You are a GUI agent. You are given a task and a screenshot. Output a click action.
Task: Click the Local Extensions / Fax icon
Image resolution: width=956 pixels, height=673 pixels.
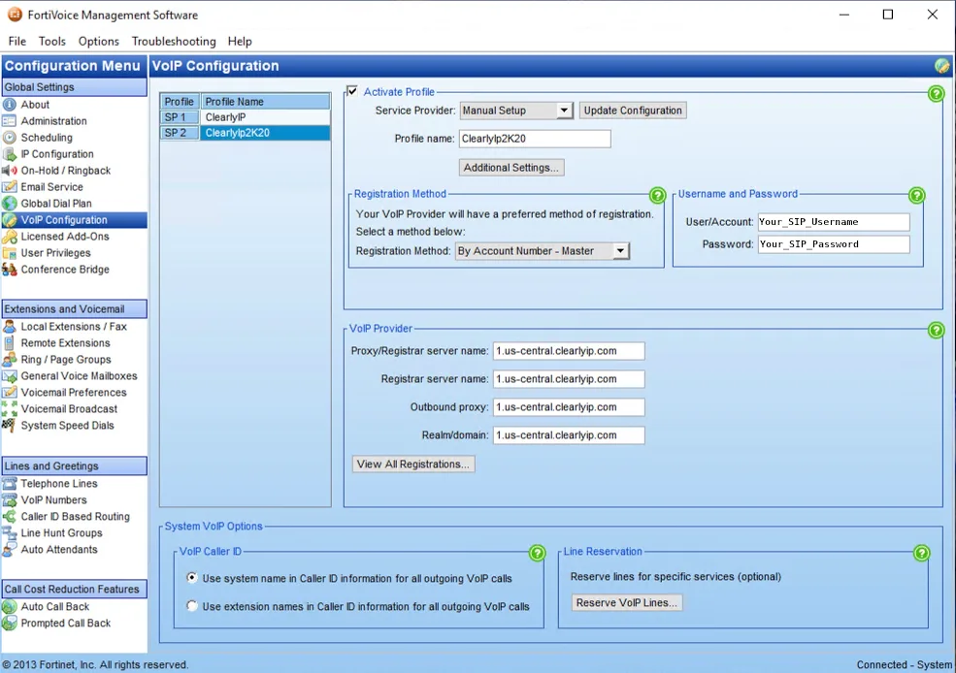[x=10, y=327]
